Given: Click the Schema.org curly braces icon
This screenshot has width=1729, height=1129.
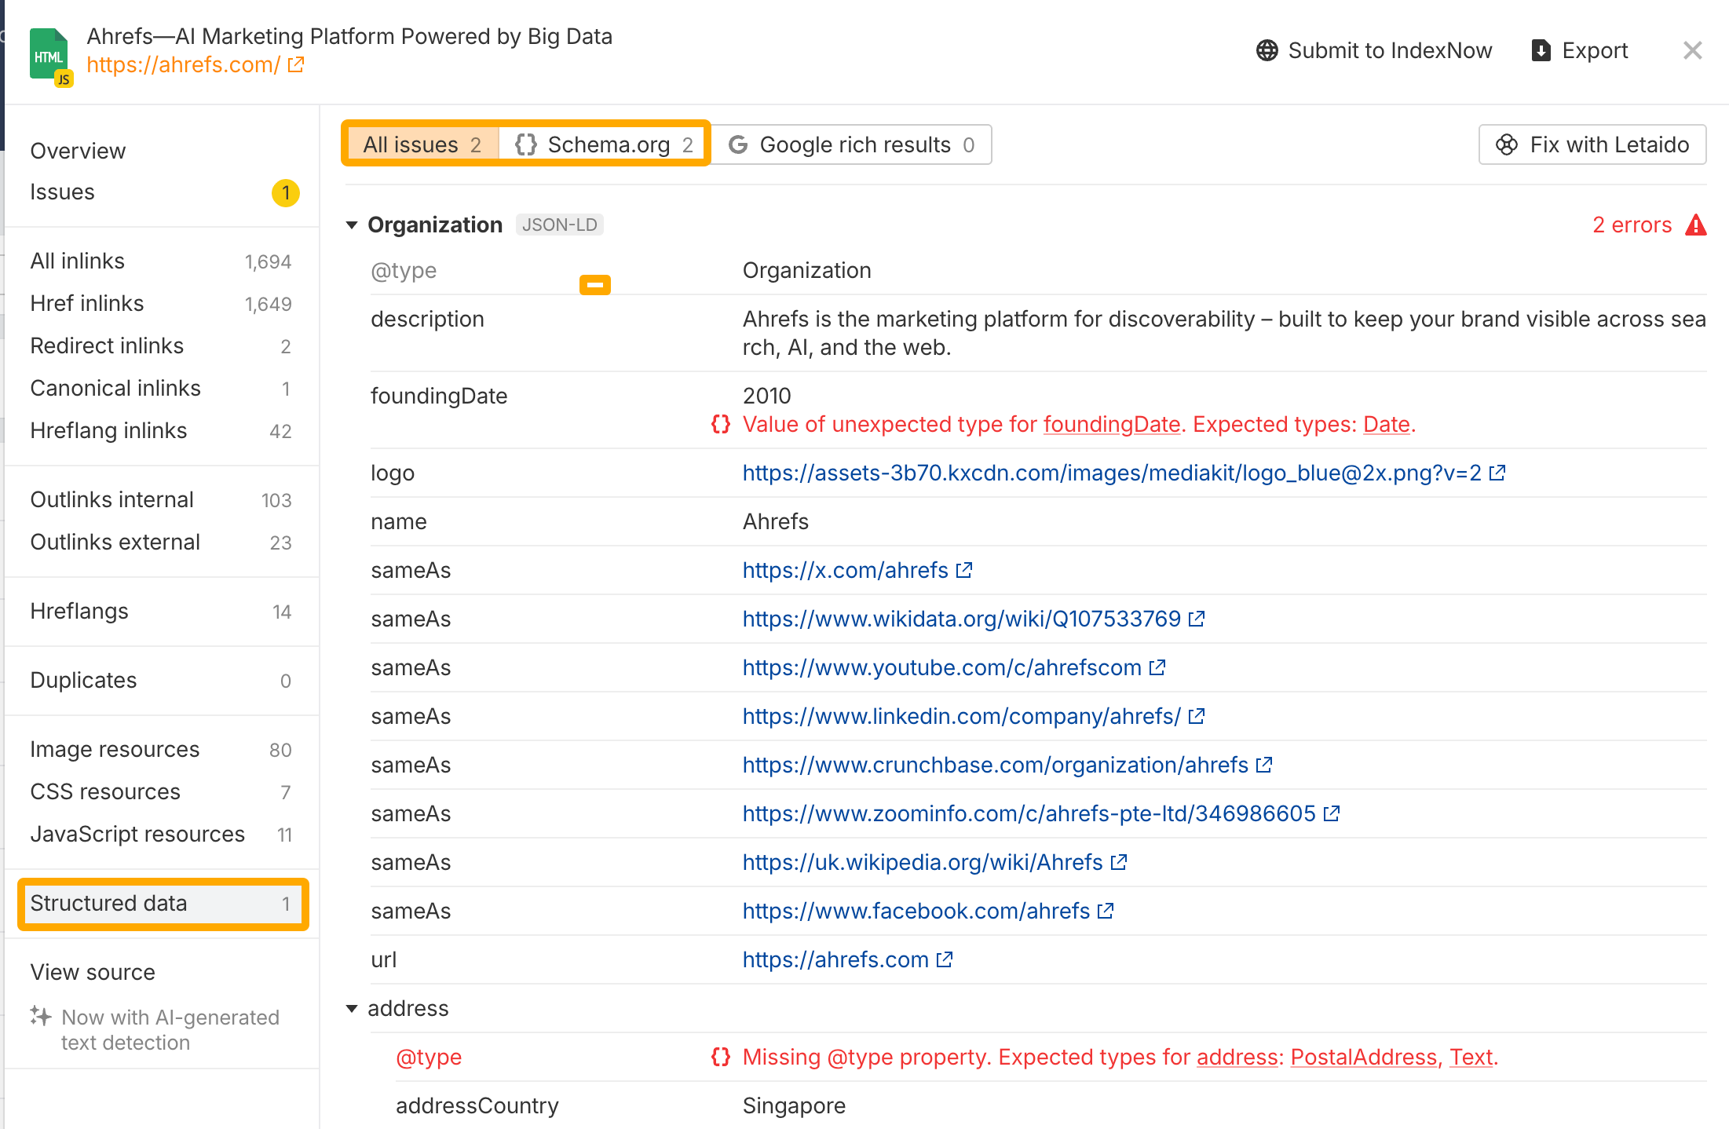Looking at the screenshot, I should coord(525,144).
